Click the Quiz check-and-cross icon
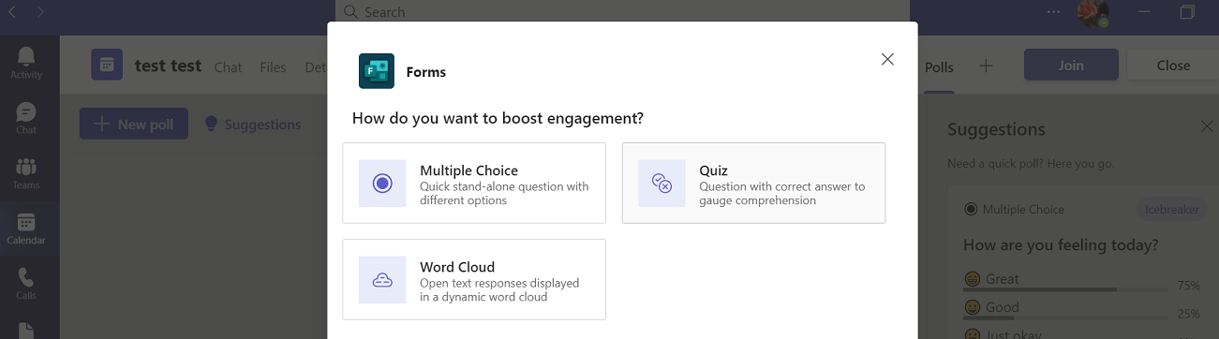 coord(662,183)
